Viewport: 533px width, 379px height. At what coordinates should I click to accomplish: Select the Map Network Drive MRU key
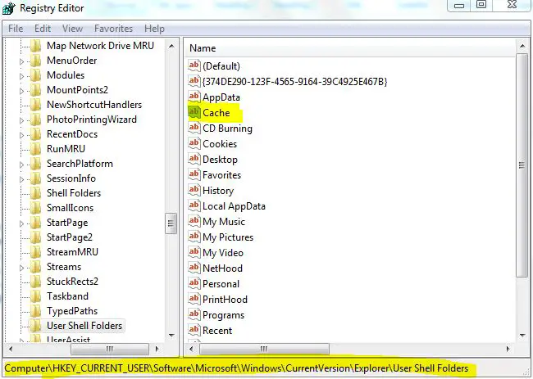(x=100, y=46)
